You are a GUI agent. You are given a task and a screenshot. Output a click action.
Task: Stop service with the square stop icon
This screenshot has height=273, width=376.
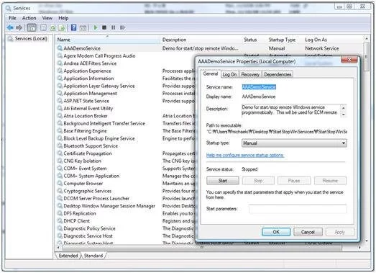[104, 27]
